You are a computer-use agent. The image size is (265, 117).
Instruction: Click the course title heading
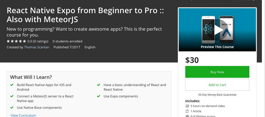85,15
